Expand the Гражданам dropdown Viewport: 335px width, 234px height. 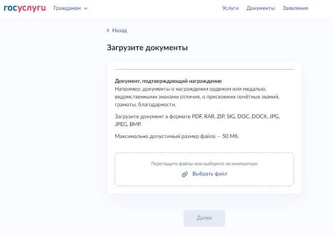click(70, 8)
